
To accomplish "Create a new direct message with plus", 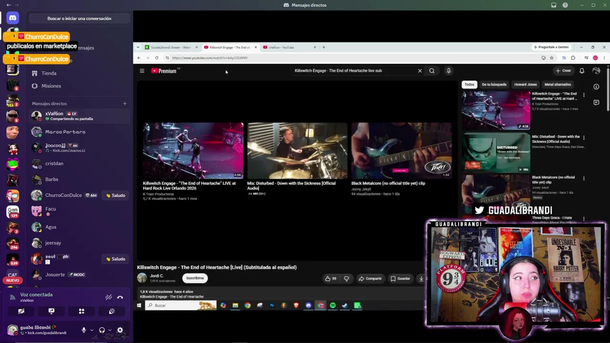I will 125,103.
